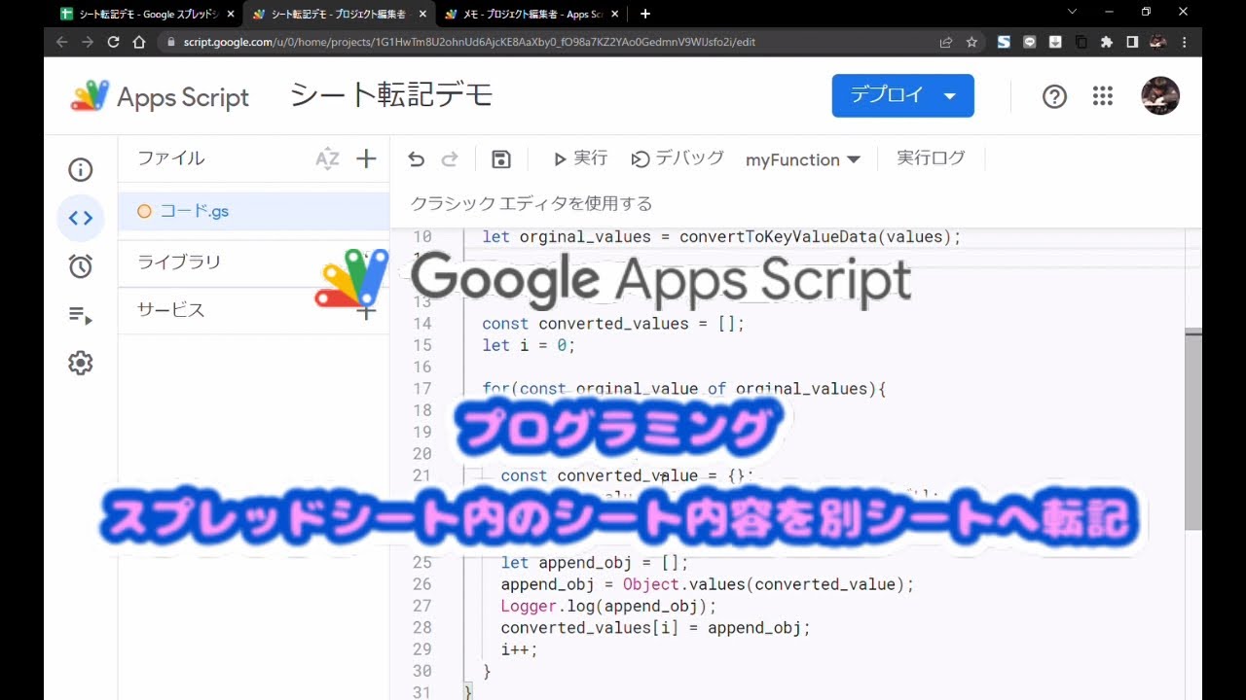Viewport: 1246px width, 700px height.
Task: Go forward in browser history
Action: 88,42
